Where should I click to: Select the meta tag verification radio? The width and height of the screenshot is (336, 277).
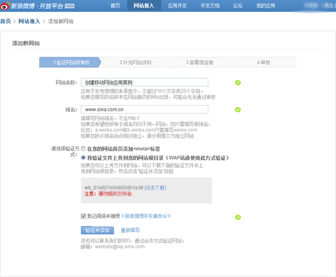(x=83, y=148)
